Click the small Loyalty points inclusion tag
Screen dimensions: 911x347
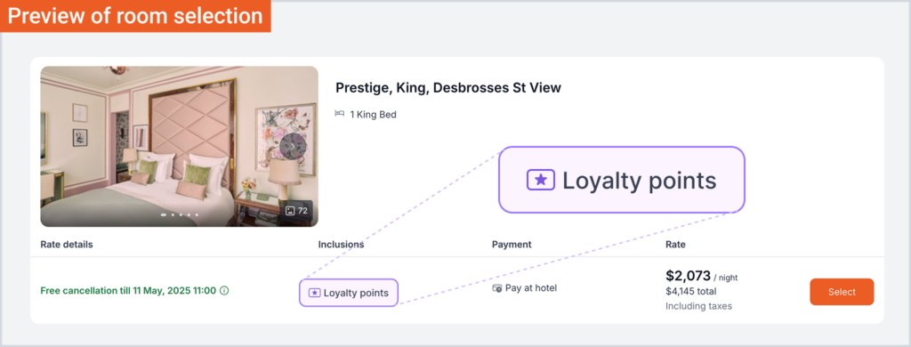(349, 293)
